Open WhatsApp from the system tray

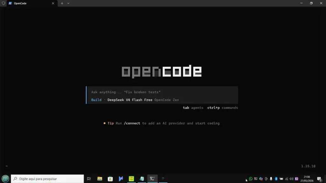coord(251,179)
